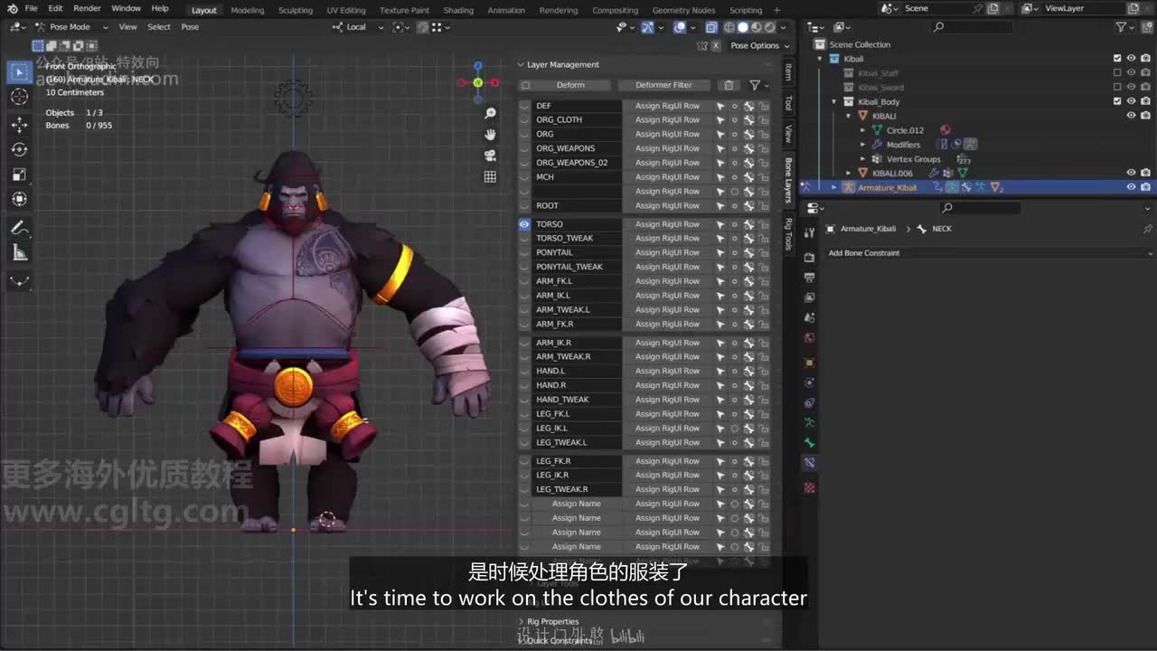Collapse the Kibali_Body collection
1157x651 pixels.
[x=834, y=102]
